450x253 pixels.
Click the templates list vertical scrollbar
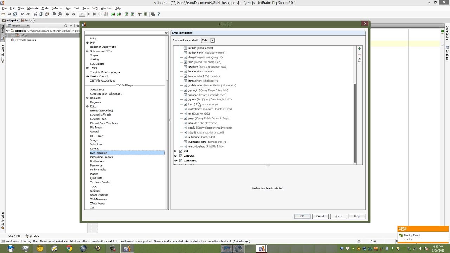355,123
